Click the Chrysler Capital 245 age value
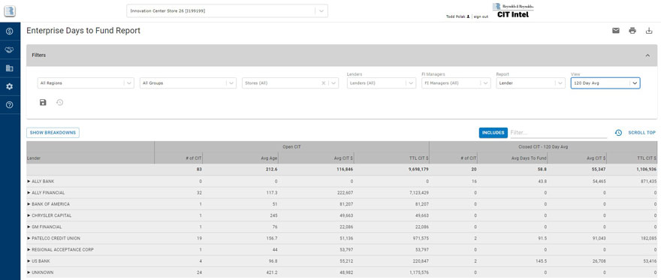 (x=274, y=215)
